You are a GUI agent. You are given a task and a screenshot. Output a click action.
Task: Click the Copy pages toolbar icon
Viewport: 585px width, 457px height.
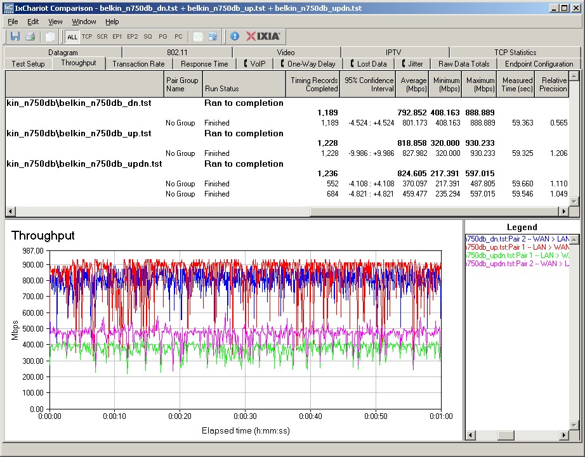[49, 36]
